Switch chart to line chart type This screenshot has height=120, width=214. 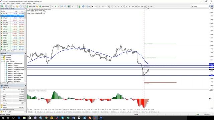tap(59, 6)
